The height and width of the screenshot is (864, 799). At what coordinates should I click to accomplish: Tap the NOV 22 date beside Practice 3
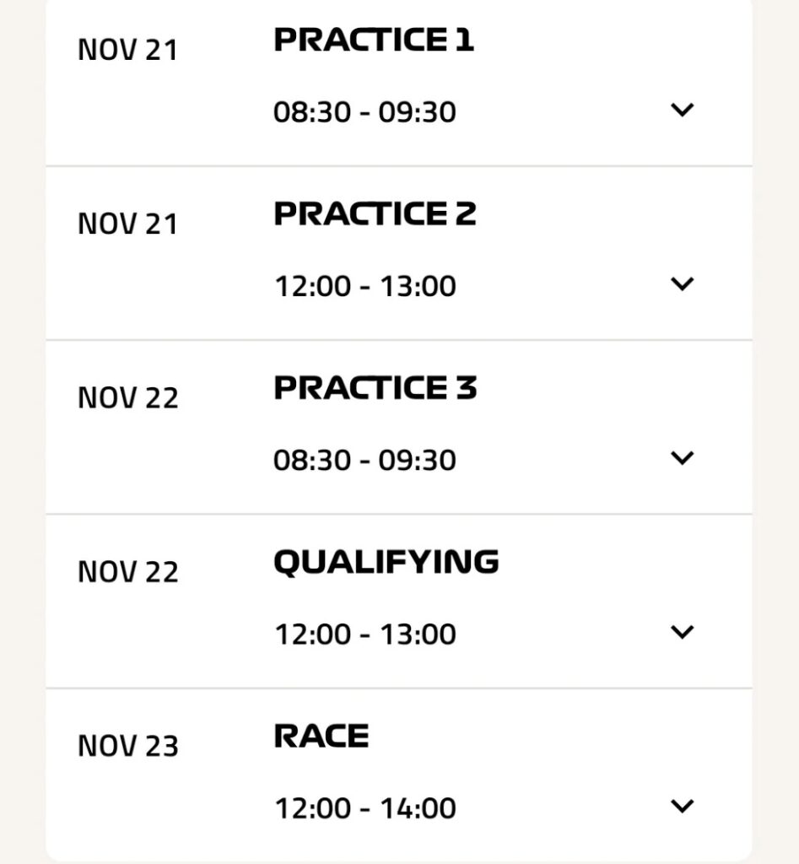tap(128, 398)
